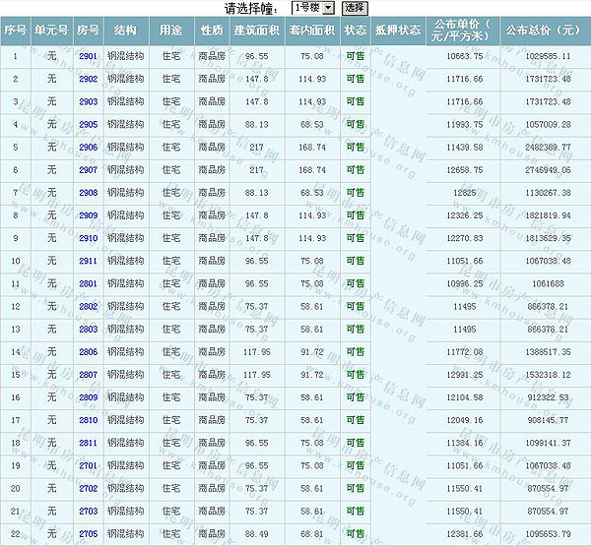591x546 pixels.
Task: Open room 2910 details link
Action: (89, 238)
